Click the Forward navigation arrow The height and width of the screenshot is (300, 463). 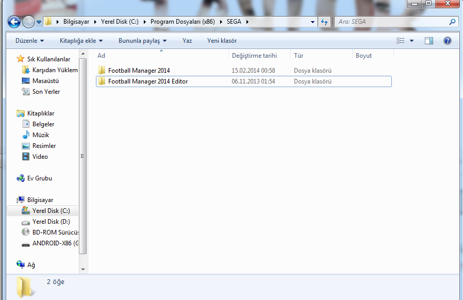28,22
